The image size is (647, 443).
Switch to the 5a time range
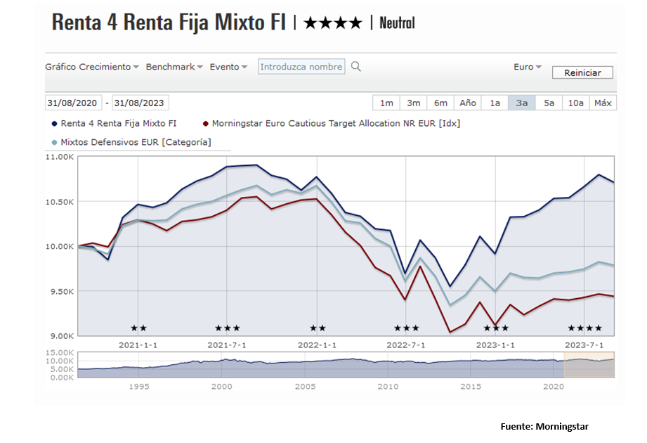pyautogui.click(x=549, y=103)
